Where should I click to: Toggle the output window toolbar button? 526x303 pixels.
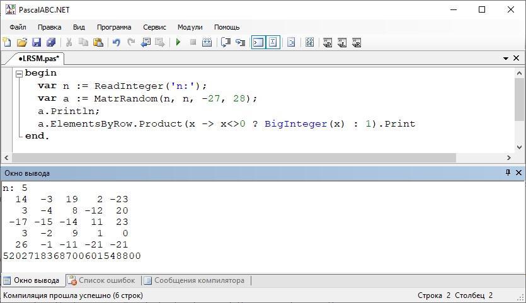click(x=258, y=43)
